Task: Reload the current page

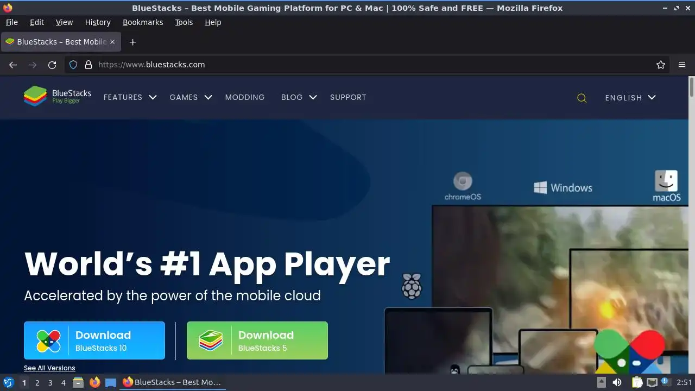Action: (52, 65)
